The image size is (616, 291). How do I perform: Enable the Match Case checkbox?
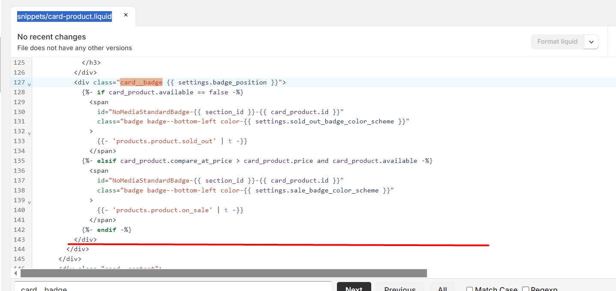pos(469,289)
